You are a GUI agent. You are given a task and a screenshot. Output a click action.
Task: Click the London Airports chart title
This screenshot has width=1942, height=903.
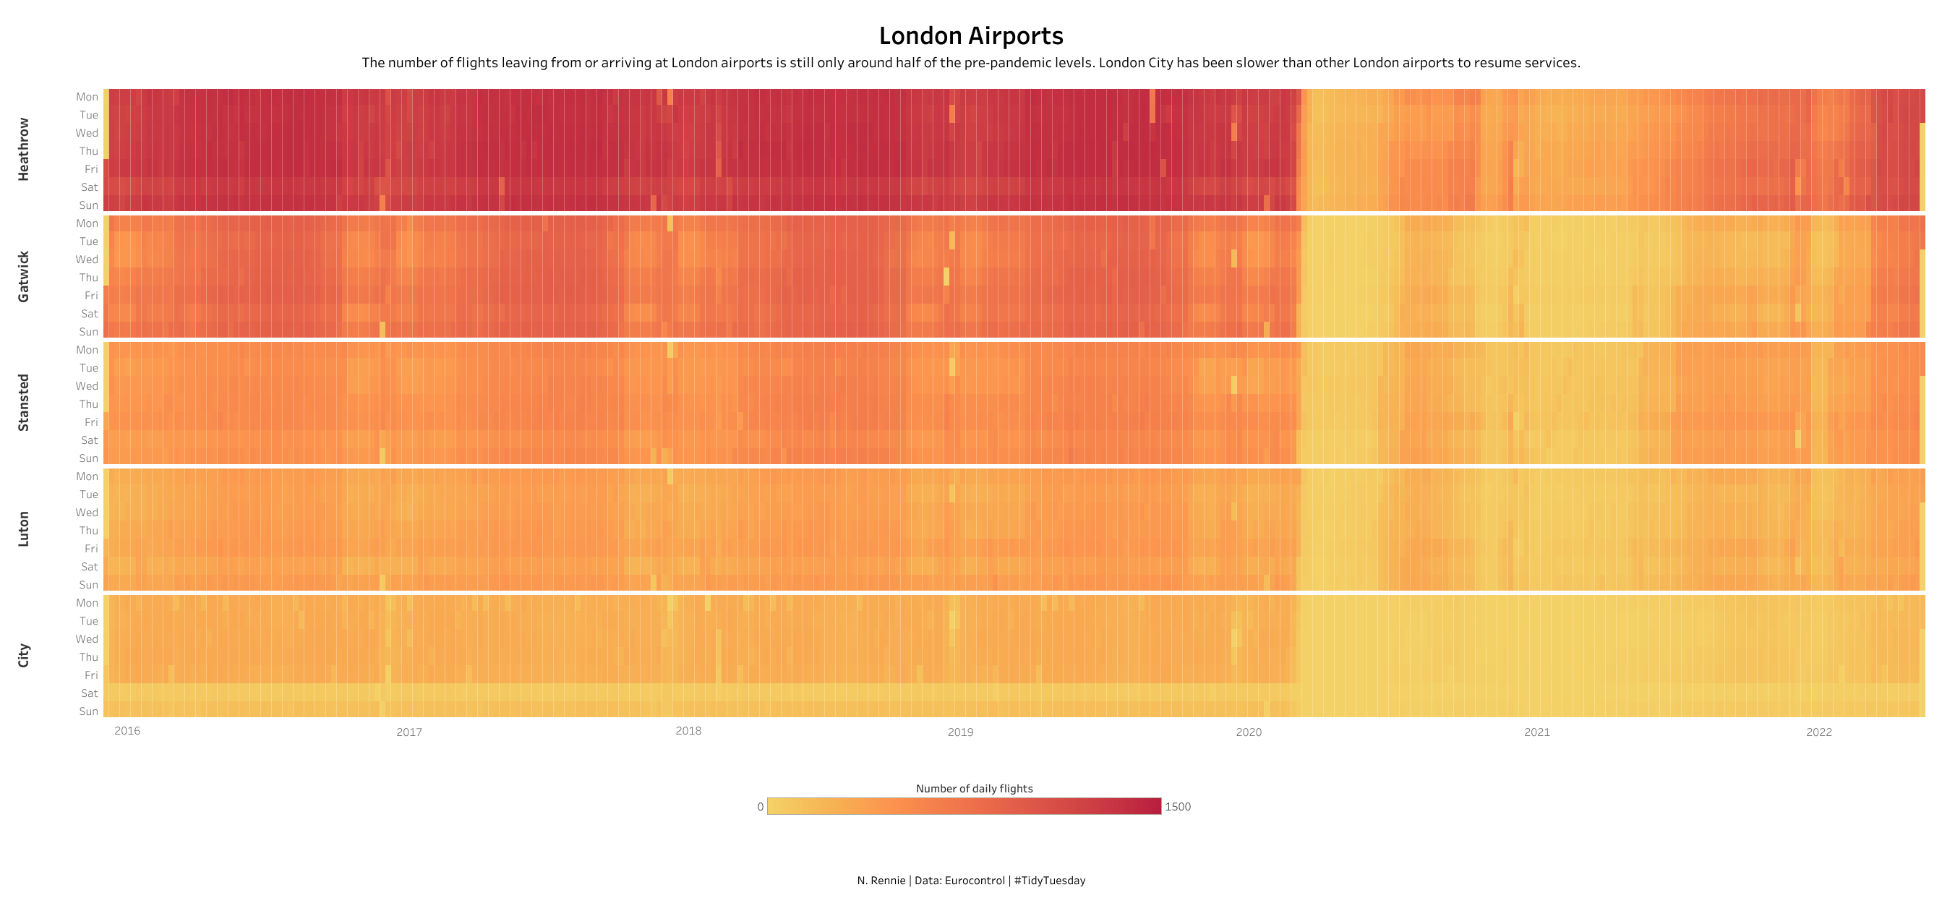pos(971,36)
